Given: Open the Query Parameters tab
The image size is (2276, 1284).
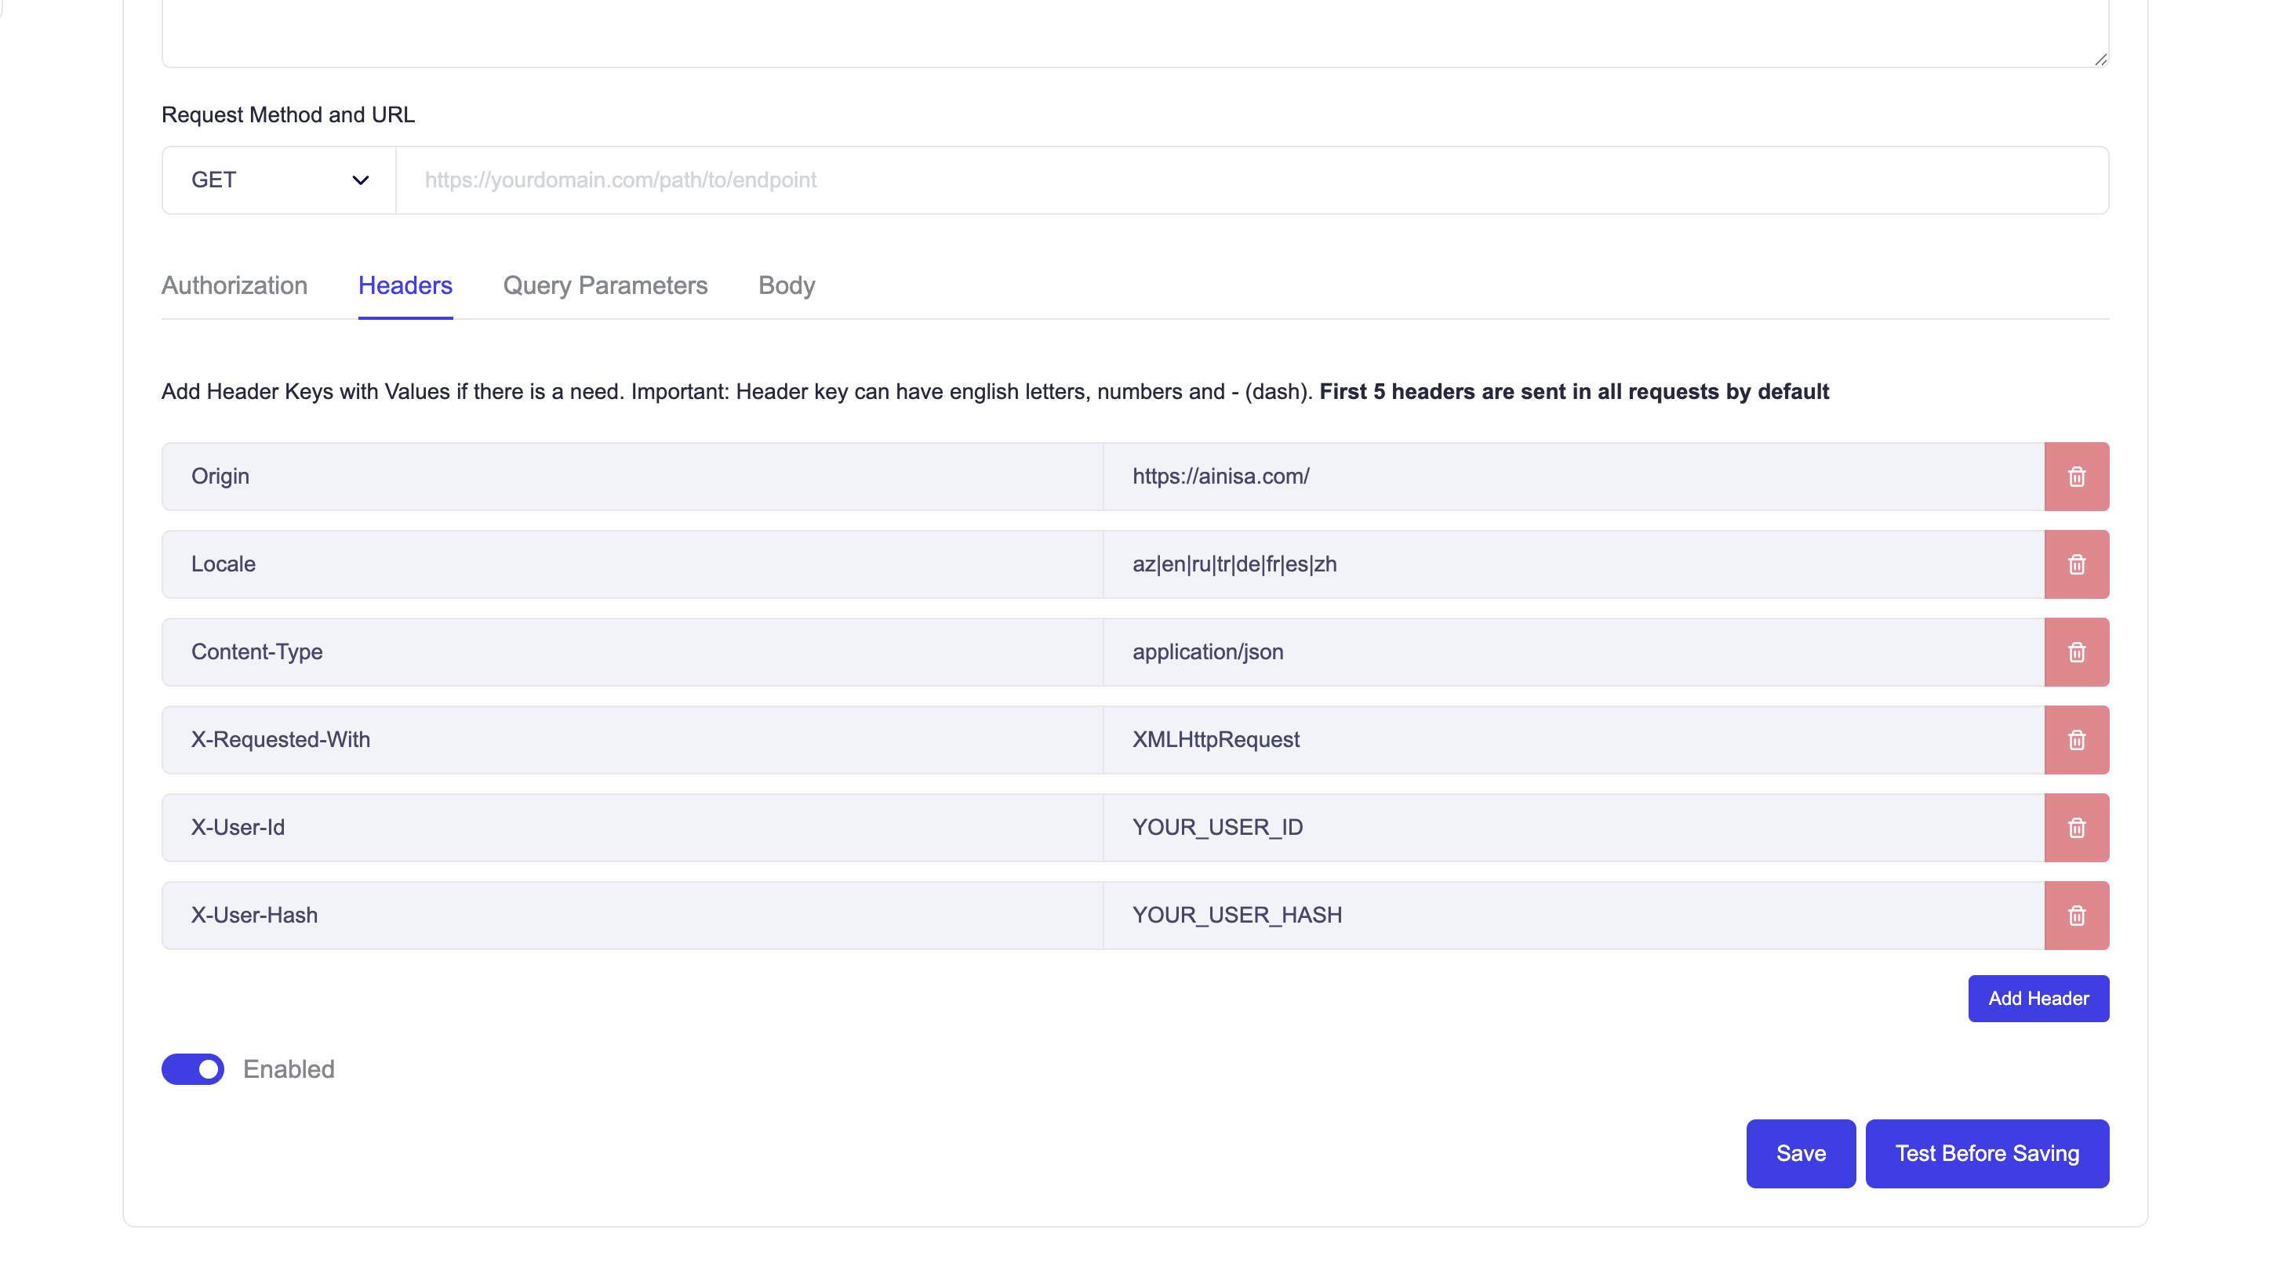Looking at the screenshot, I should coord(605,285).
